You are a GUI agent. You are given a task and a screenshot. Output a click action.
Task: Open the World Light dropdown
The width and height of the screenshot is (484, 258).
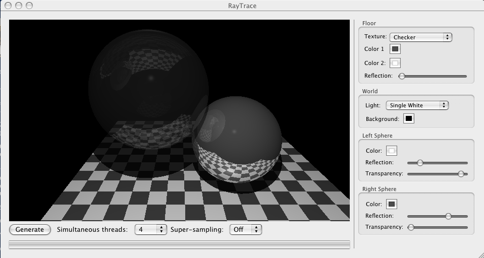point(417,105)
